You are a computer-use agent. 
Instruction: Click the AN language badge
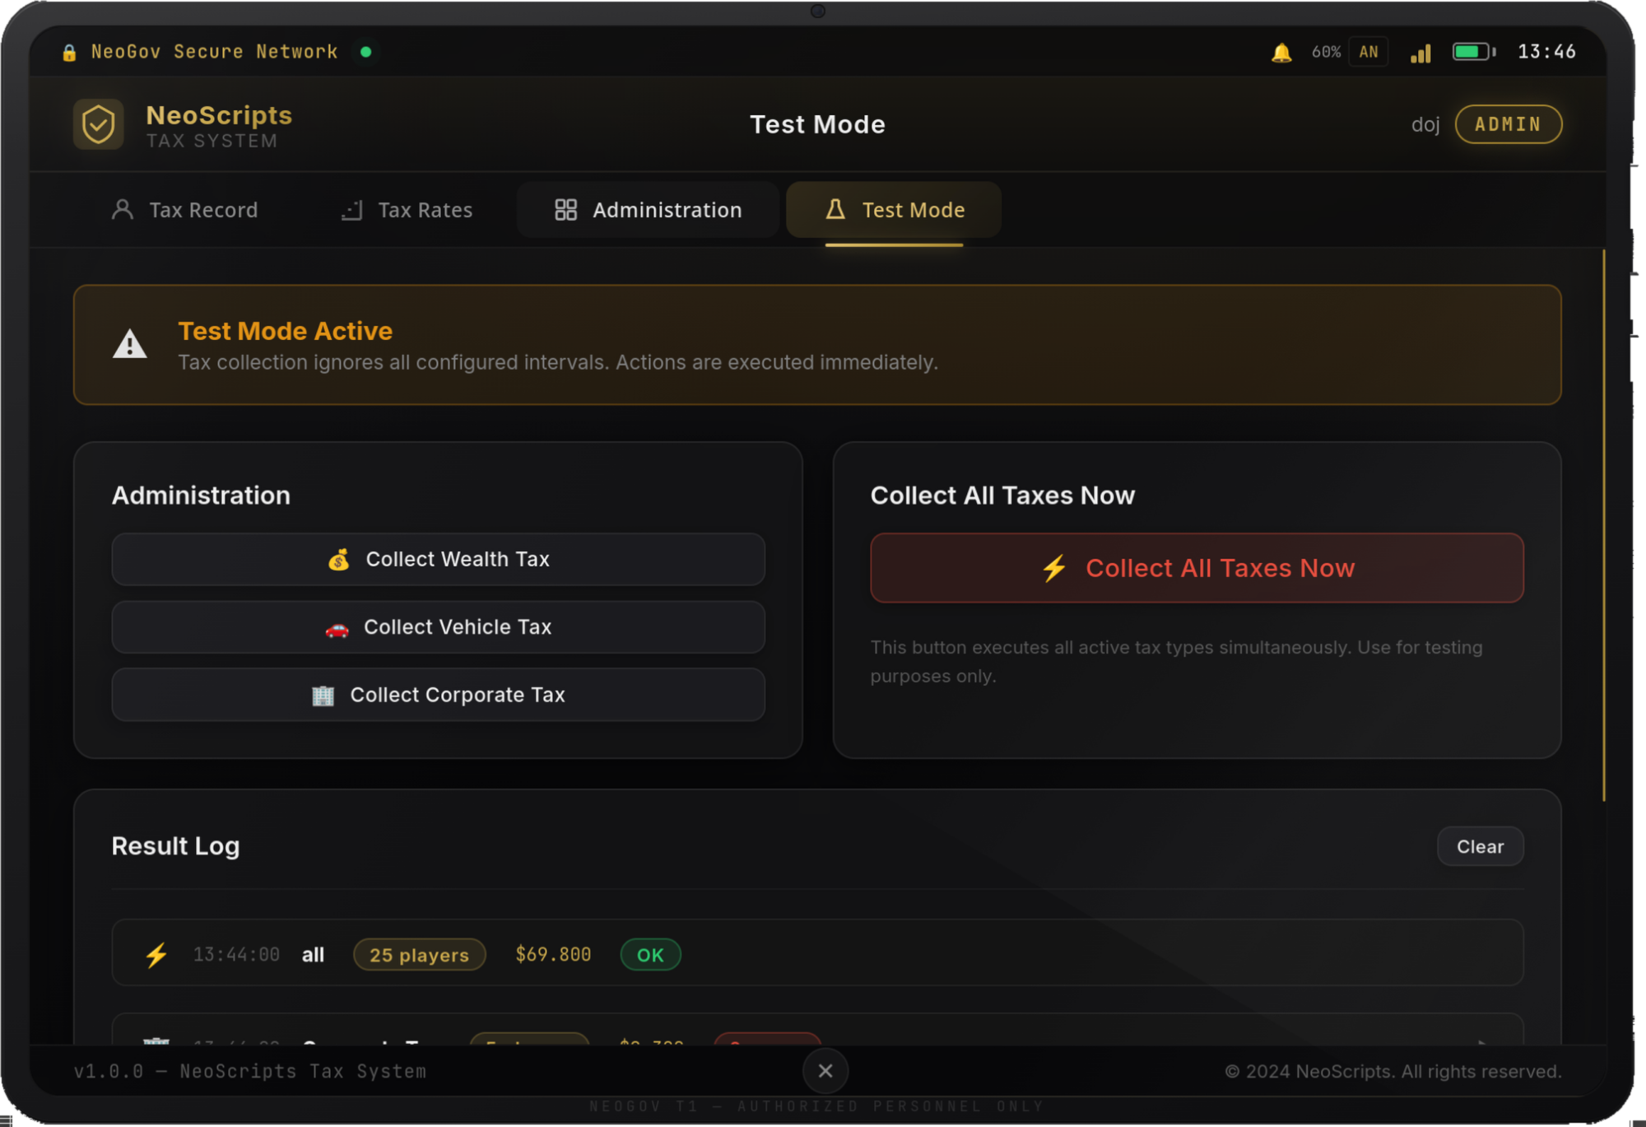[1369, 52]
